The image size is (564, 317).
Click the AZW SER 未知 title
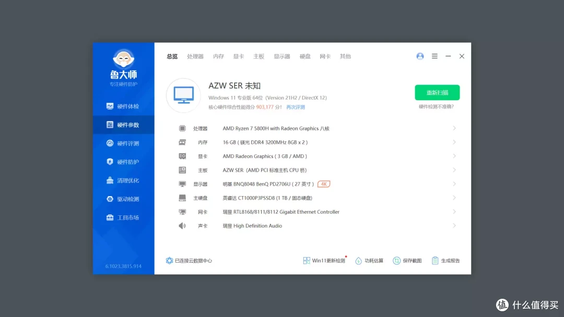point(234,86)
